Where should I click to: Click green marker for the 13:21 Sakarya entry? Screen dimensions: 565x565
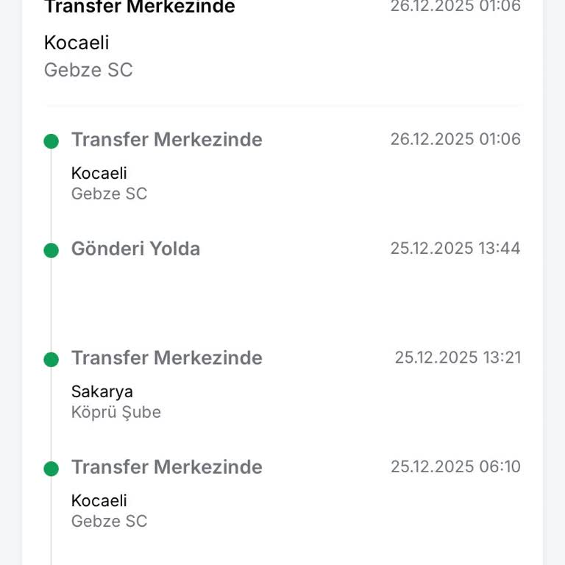51,360
